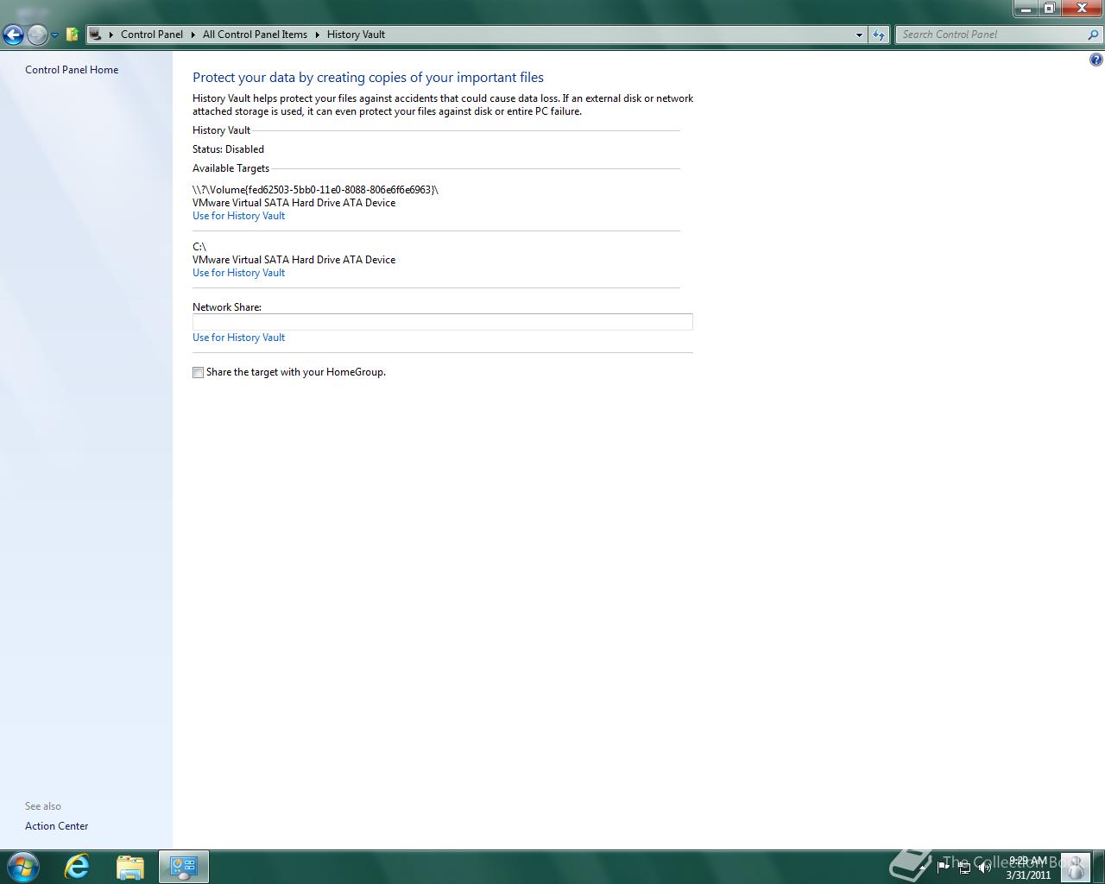The image size is (1105, 884).
Task: Open Help via the question mark icon
Action: coord(1096,60)
